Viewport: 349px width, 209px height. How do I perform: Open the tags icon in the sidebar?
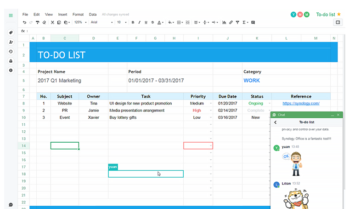[x=11, y=33]
